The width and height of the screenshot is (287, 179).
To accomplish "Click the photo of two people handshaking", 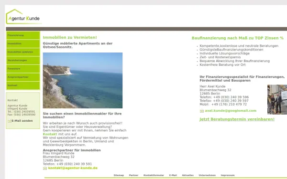I will coord(277,100).
